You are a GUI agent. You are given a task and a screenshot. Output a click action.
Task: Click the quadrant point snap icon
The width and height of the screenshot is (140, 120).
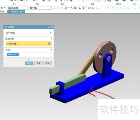128,8
